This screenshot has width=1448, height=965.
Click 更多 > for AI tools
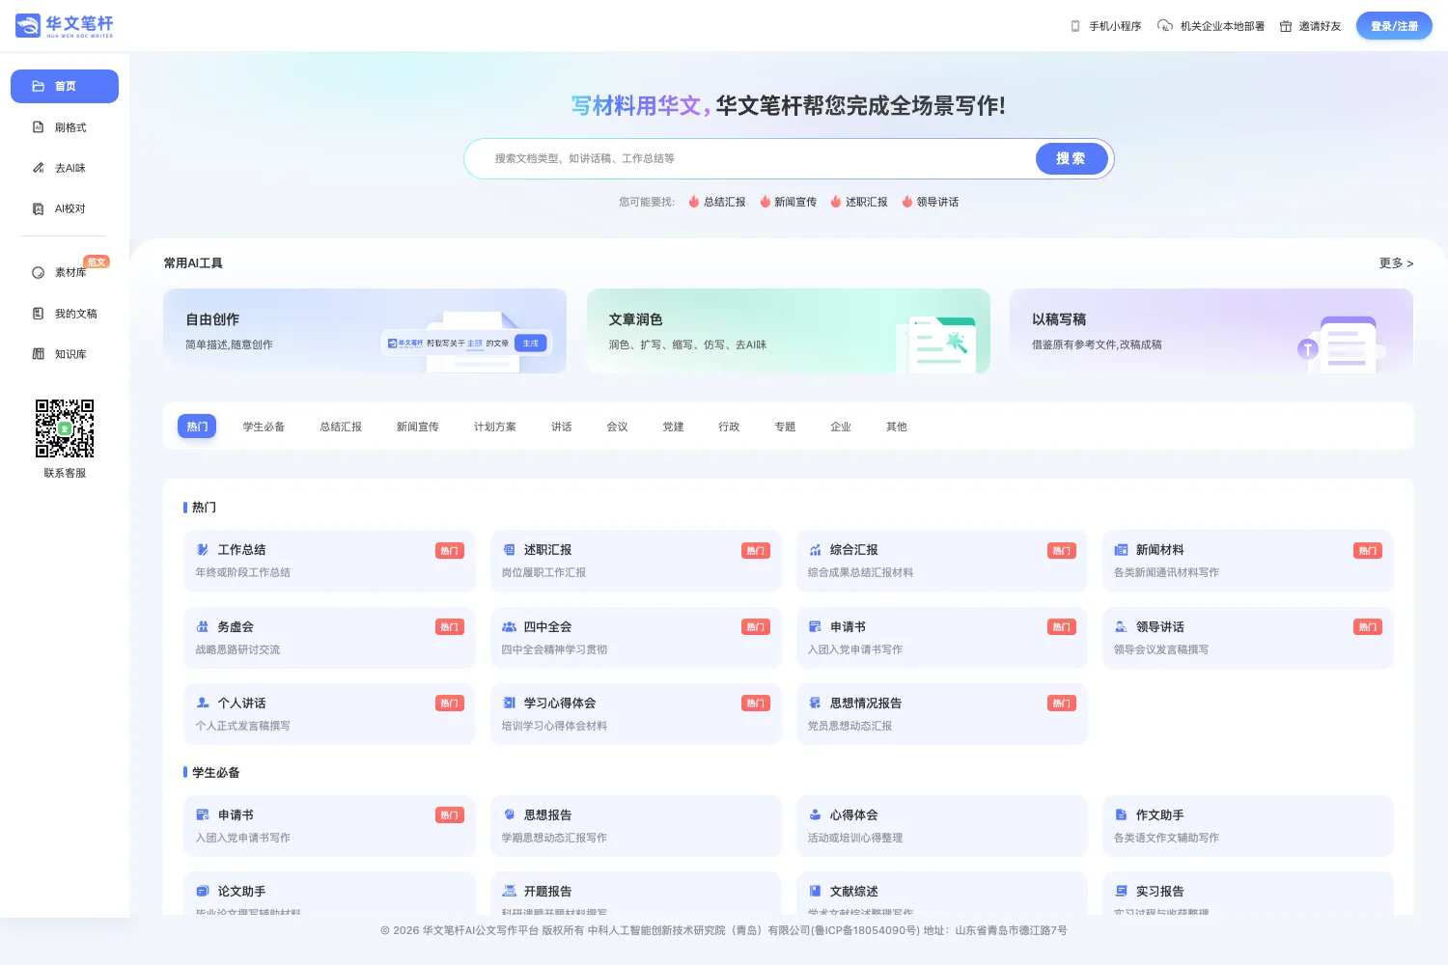(x=1396, y=263)
